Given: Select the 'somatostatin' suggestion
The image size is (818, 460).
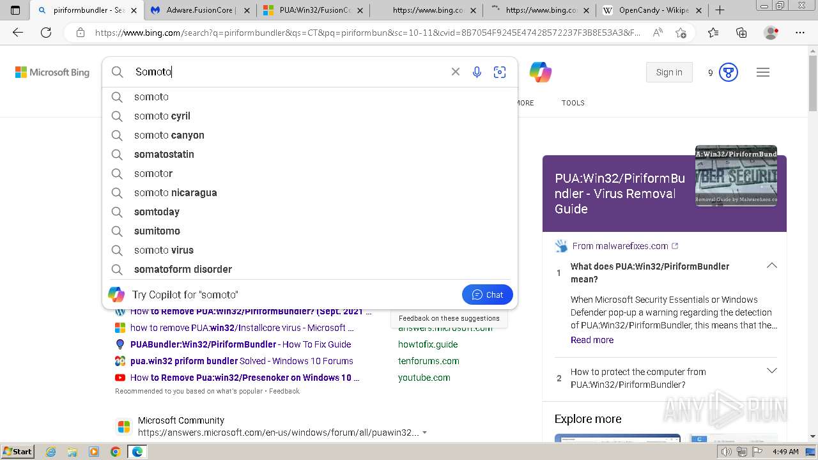Looking at the screenshot, I should click(x=310, y=154).
